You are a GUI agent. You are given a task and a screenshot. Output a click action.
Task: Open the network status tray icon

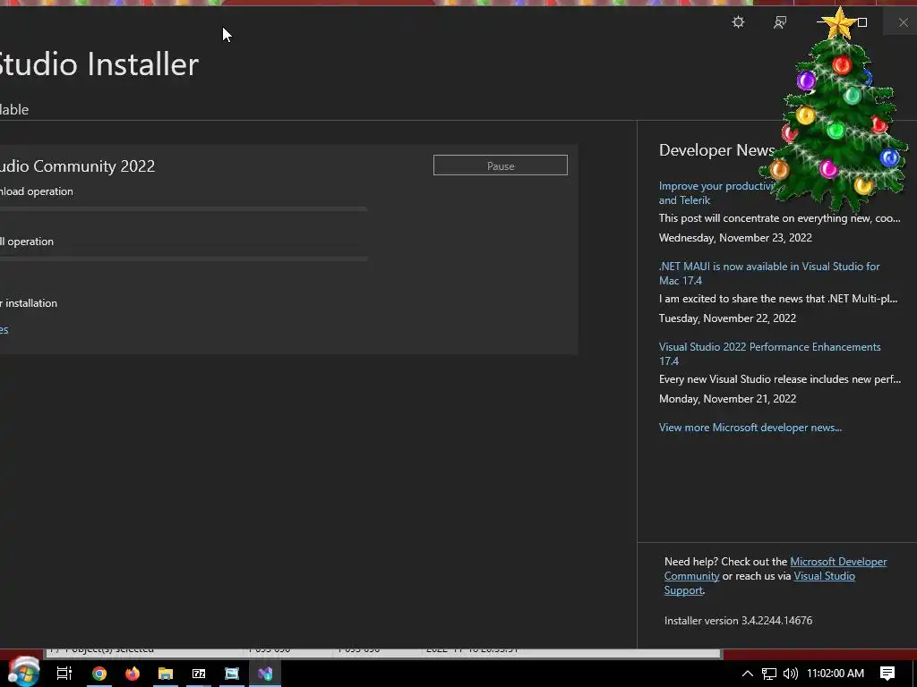pos(769,674)
